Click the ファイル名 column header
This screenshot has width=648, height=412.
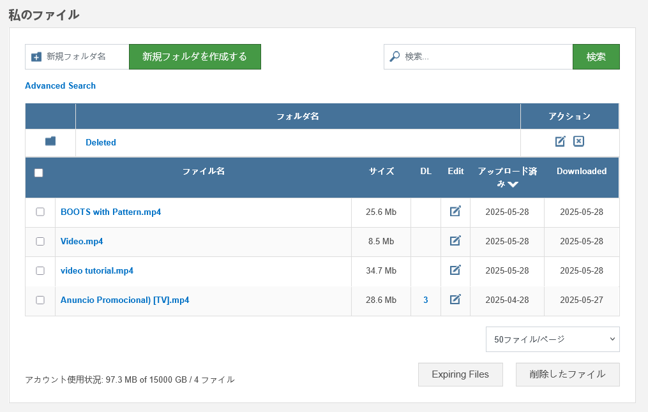click(203, 171)
